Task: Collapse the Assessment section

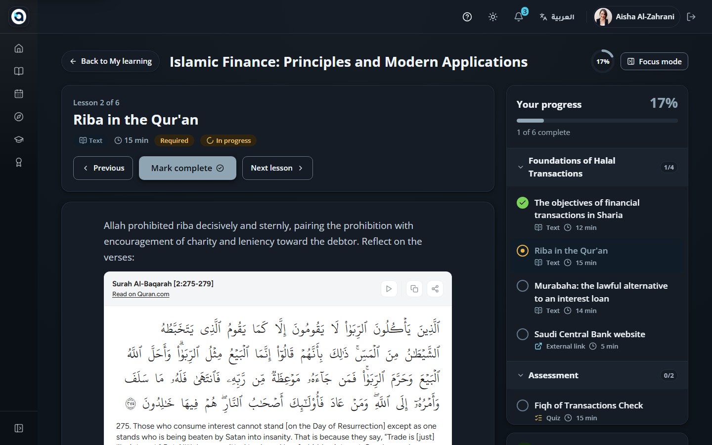Action: (x=597, y=375)
